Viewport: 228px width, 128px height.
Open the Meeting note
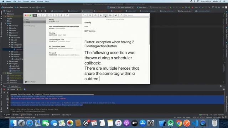pyautogui.click(x=64, y=34)
